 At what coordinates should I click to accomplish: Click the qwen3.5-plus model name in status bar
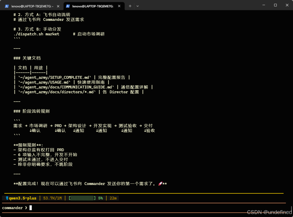tap(23, 198)
